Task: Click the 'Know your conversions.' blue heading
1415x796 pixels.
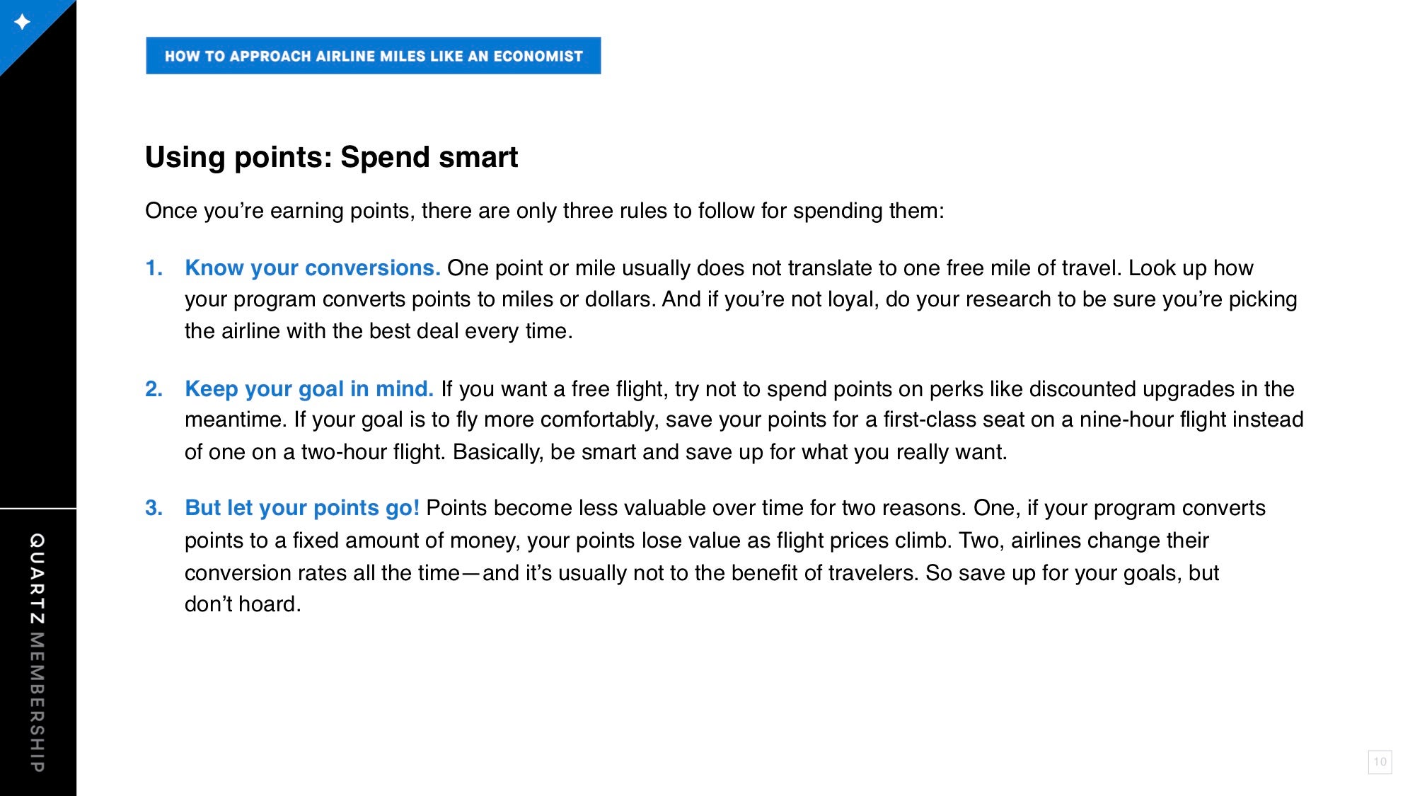Action: pos(313,268)
